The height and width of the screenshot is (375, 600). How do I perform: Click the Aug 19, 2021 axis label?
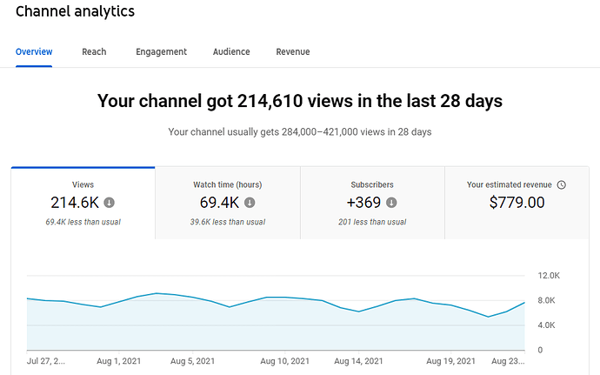pos(450,361)
